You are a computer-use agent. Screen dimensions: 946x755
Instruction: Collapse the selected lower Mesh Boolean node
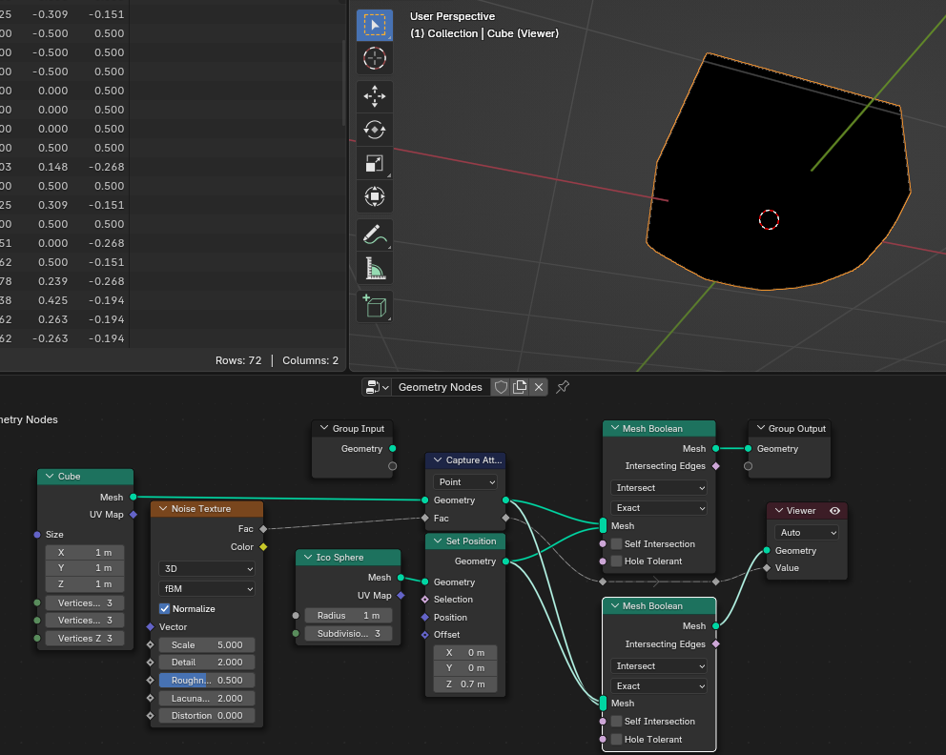tap(615, 606)
